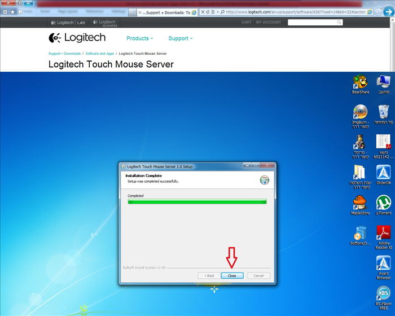Go to the browser home page icon
This screenshot has height=316, width=395.
pyautogui.click(x=20, y=12)
